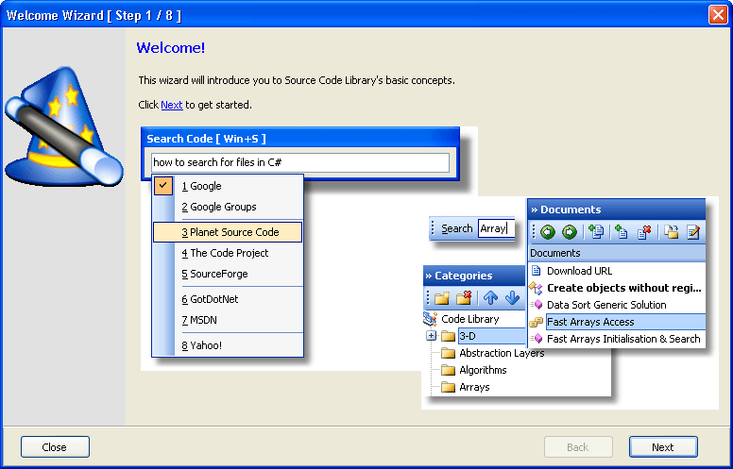Viewport: 733px width, 469px height.
Task: Expand the 3-D folder with the plus box
Action: click(x=431, y=336)
